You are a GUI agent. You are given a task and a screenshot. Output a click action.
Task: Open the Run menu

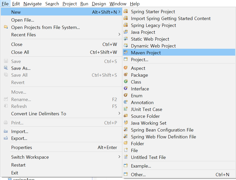click(x=84, y=4)
